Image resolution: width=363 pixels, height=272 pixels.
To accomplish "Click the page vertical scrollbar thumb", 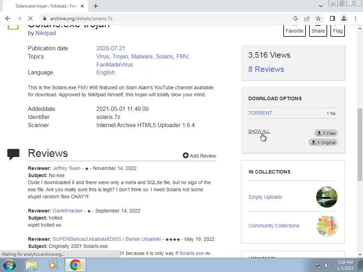I will click(x=360, y=144).
